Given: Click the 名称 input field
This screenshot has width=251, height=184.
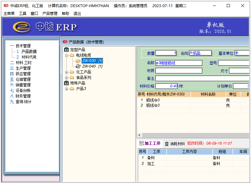Looking at the screenshot, I should (179, 63).
